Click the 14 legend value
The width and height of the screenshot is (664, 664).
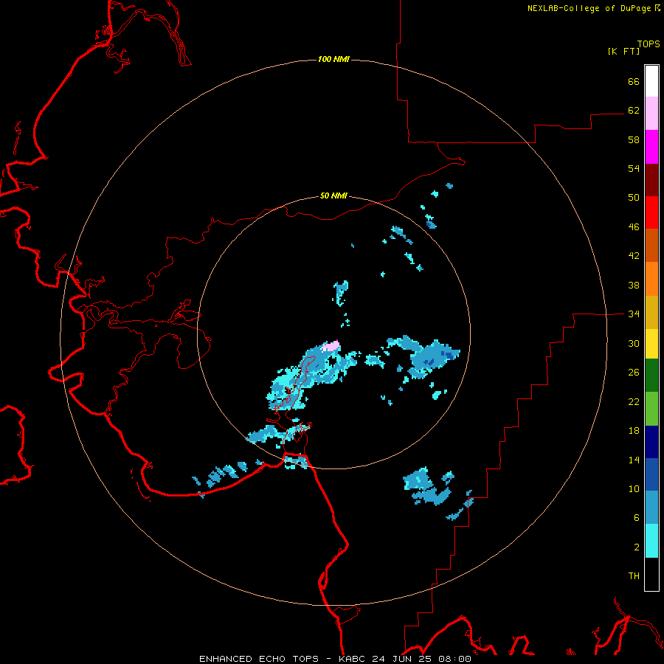click(634, 460)
